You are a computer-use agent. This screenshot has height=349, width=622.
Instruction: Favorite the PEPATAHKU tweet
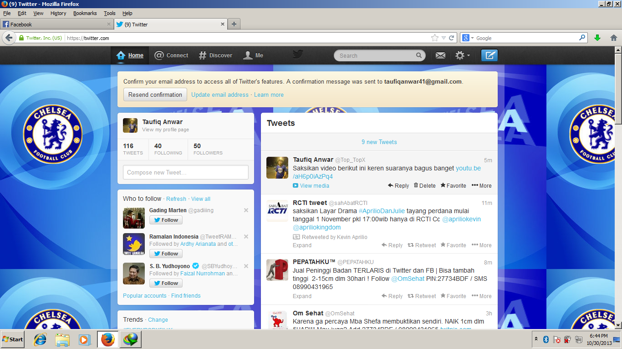coord(453,296)
